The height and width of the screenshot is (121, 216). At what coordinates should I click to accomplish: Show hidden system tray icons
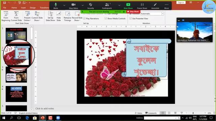(183, 118)
